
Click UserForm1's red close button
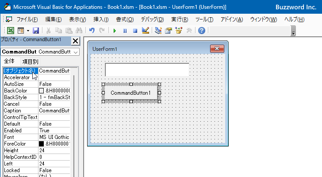pos(217,49)
